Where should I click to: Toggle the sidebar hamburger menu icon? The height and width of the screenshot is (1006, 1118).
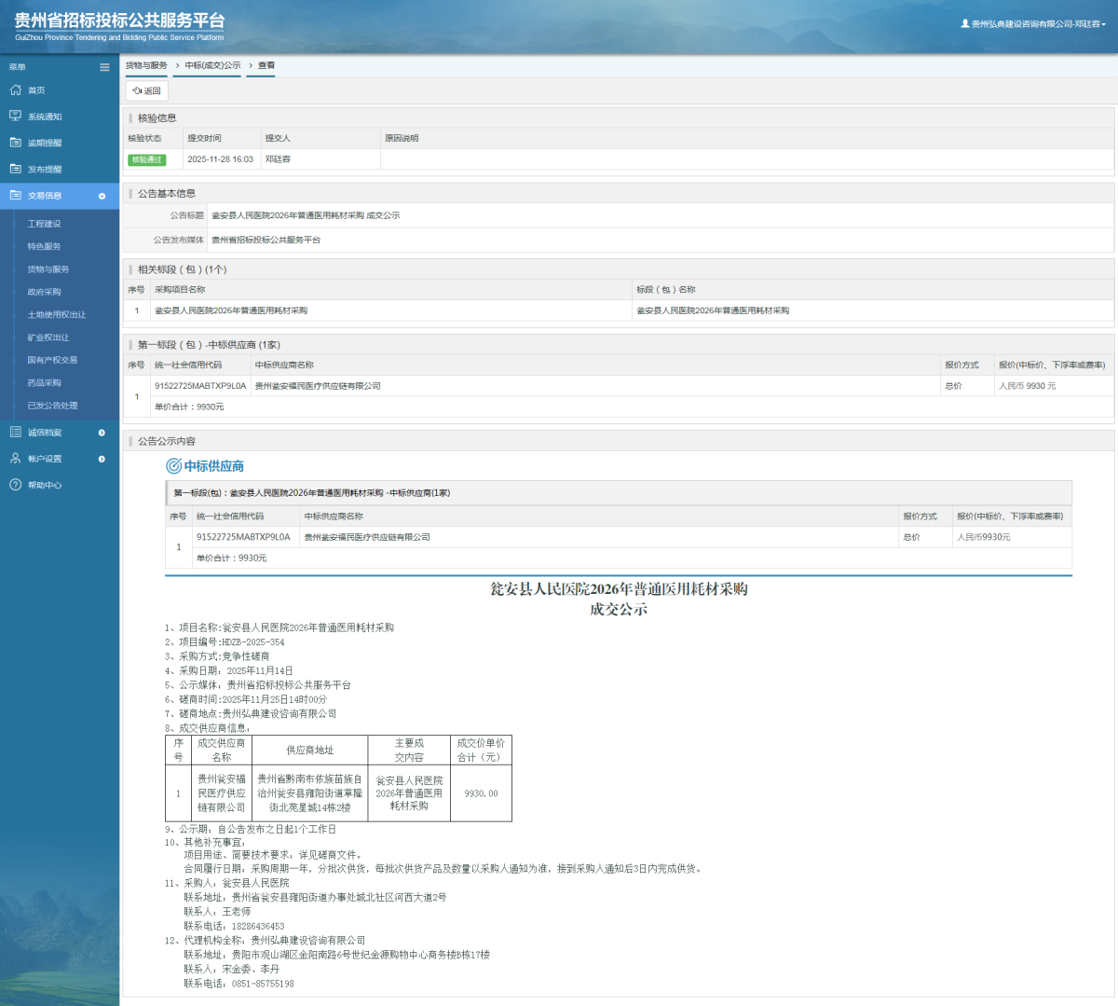[x=104, y=67]
